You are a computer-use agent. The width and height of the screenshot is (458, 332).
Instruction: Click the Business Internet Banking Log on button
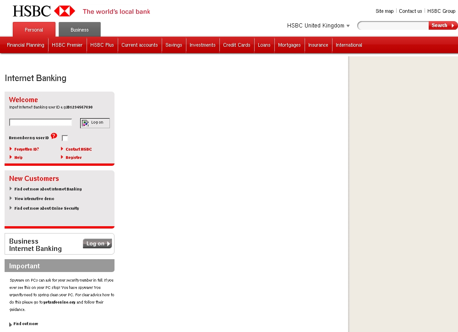tap(97, 244)
